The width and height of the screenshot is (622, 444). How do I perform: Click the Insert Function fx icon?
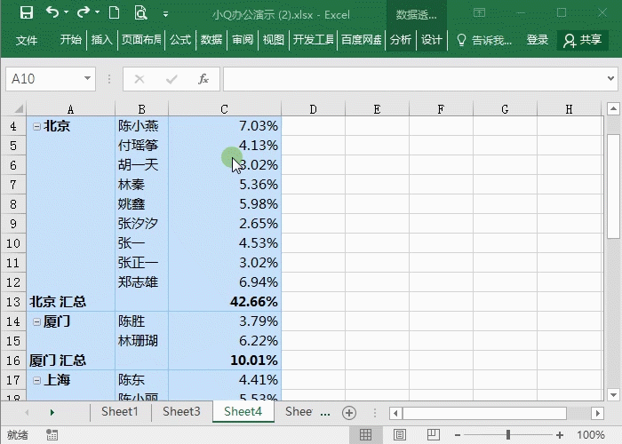tap(203, 79)
